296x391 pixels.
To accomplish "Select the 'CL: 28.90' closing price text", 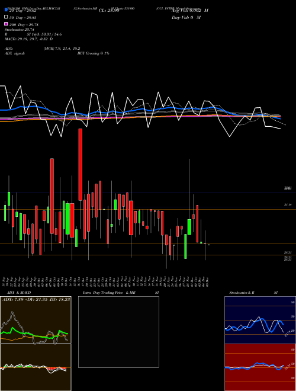I will 109,11.
